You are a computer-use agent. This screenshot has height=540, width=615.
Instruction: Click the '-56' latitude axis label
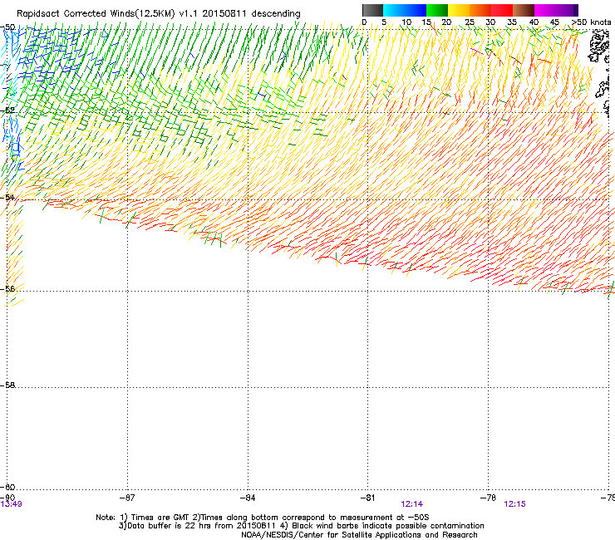pos(7,288)
